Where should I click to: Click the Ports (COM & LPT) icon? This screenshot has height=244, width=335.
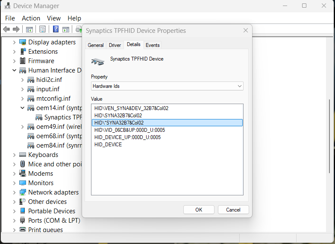click(x=22, y=220)
